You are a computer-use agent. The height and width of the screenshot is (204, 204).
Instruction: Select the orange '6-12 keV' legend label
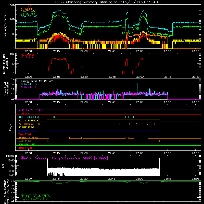point(27,9)
